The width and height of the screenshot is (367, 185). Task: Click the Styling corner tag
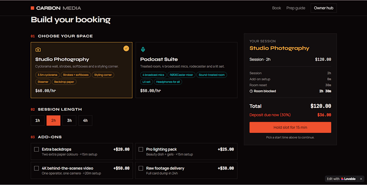click(x=103, y=75)
